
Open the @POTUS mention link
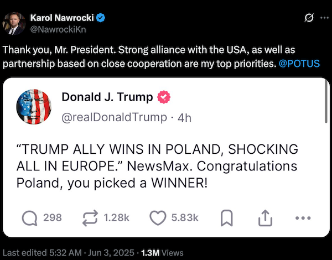[x=299, y=63]
